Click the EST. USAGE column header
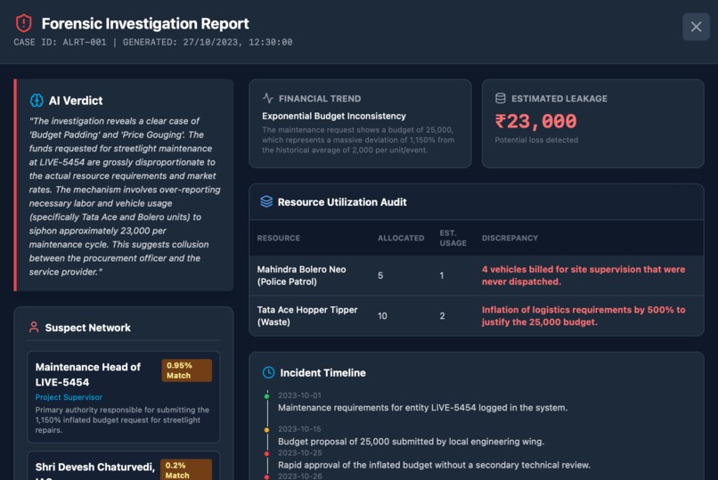The width and height of the screenshot is (718, 480). (x=453, y=238)
